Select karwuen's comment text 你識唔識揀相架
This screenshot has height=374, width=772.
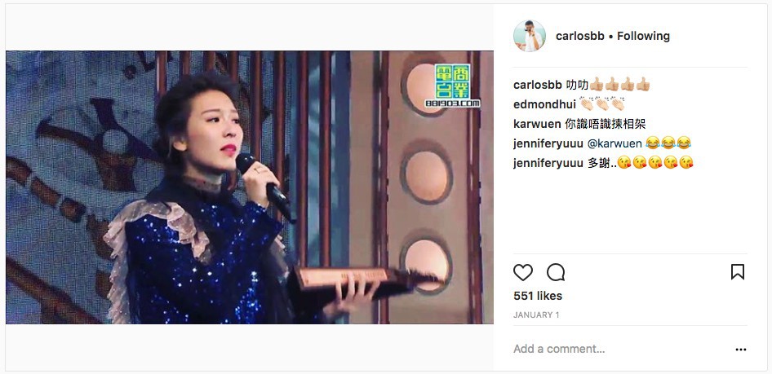point(605,124)
